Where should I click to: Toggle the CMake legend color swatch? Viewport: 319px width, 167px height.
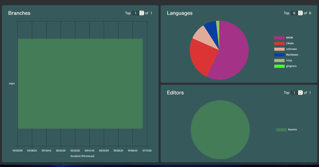tap(279, 43)
